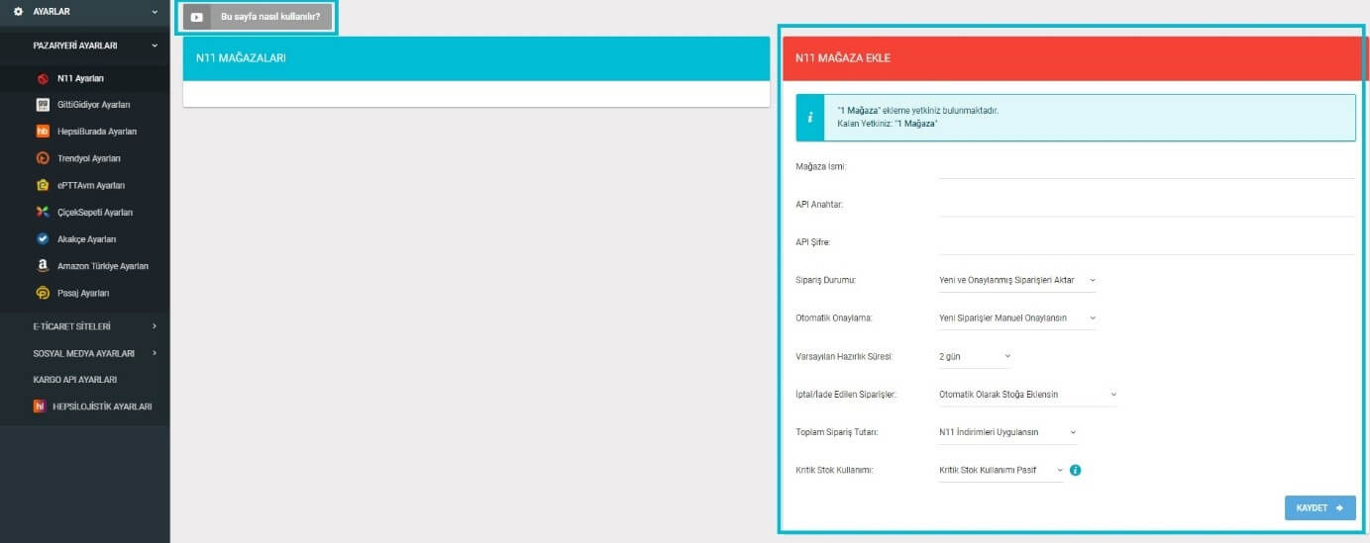1370x543 pixels.
Task: Click Bu sayfa nasıl kullanılır button
Action: (257, 17)
